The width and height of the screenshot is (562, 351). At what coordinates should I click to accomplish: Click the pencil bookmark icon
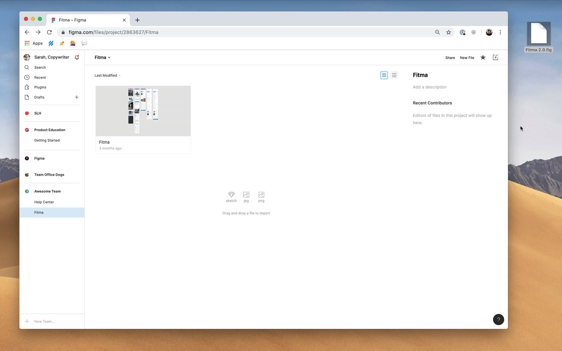62,43
